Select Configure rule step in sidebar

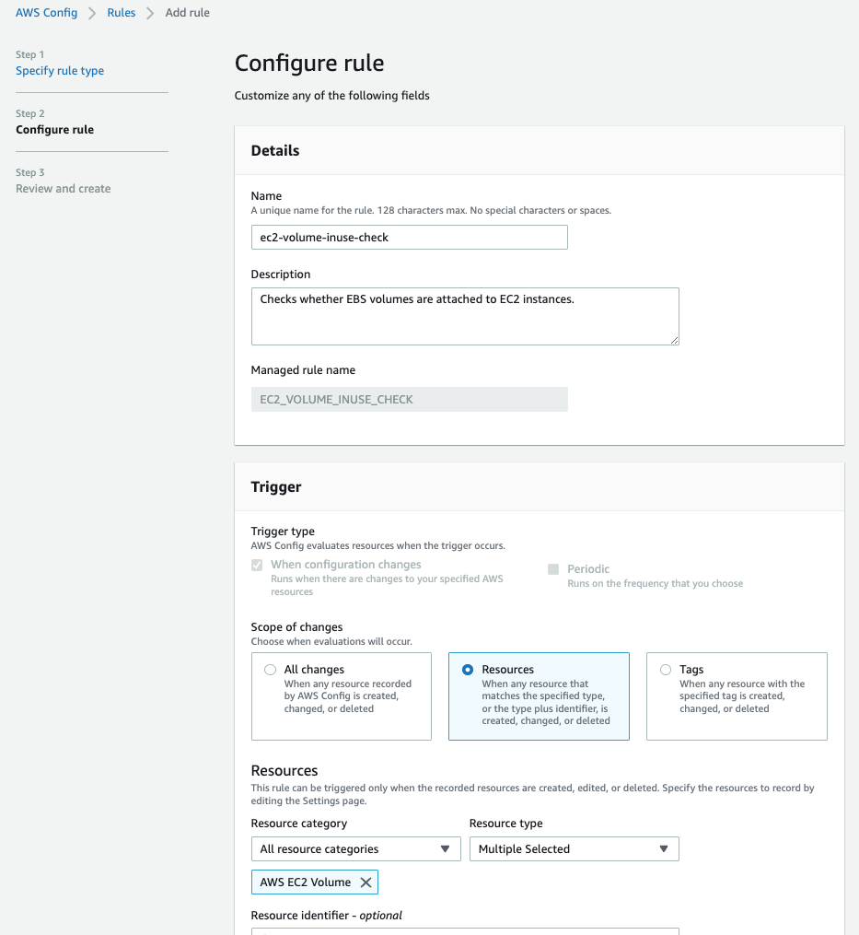coord(55,129)
